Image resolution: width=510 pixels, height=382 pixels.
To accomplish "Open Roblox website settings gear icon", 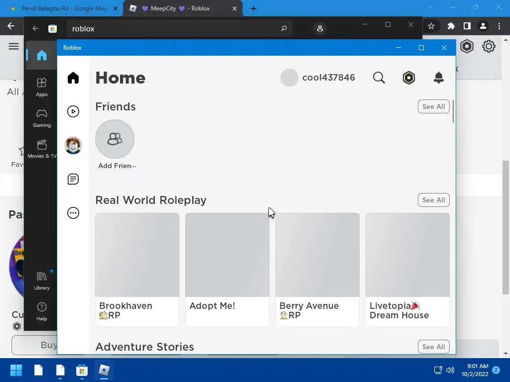I will pos(489,46).
